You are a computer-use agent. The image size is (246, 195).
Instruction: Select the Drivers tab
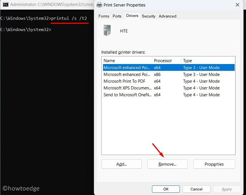coord(132,16)
